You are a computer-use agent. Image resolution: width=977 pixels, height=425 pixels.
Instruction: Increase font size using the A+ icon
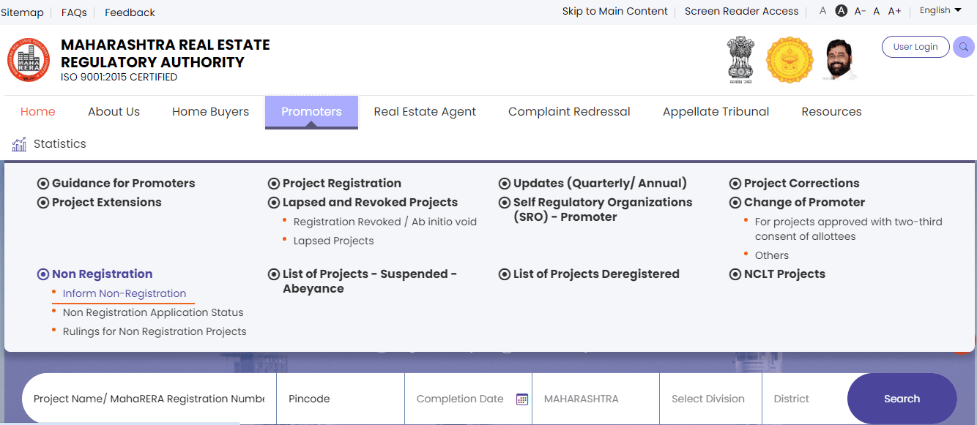click(x=894, y=10)
